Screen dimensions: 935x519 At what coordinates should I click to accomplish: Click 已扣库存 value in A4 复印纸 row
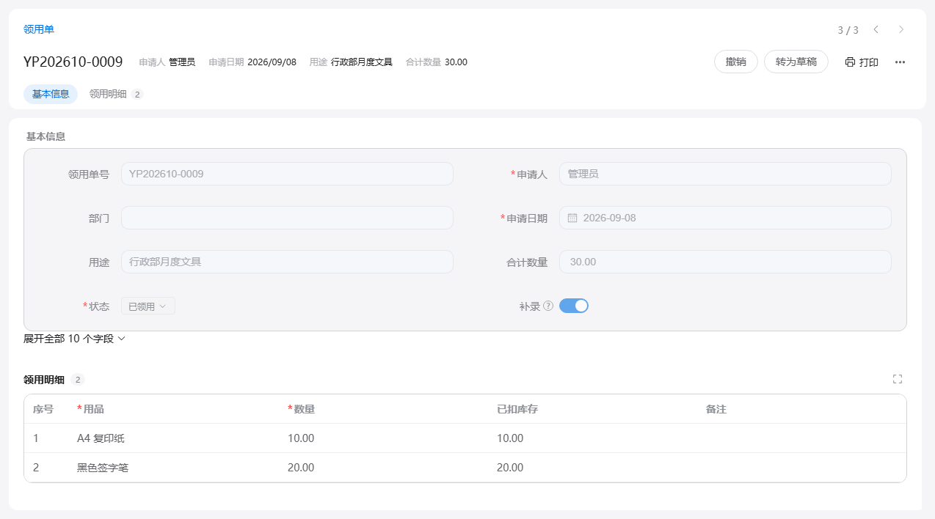pyautogui.click(x=510, y=438)
